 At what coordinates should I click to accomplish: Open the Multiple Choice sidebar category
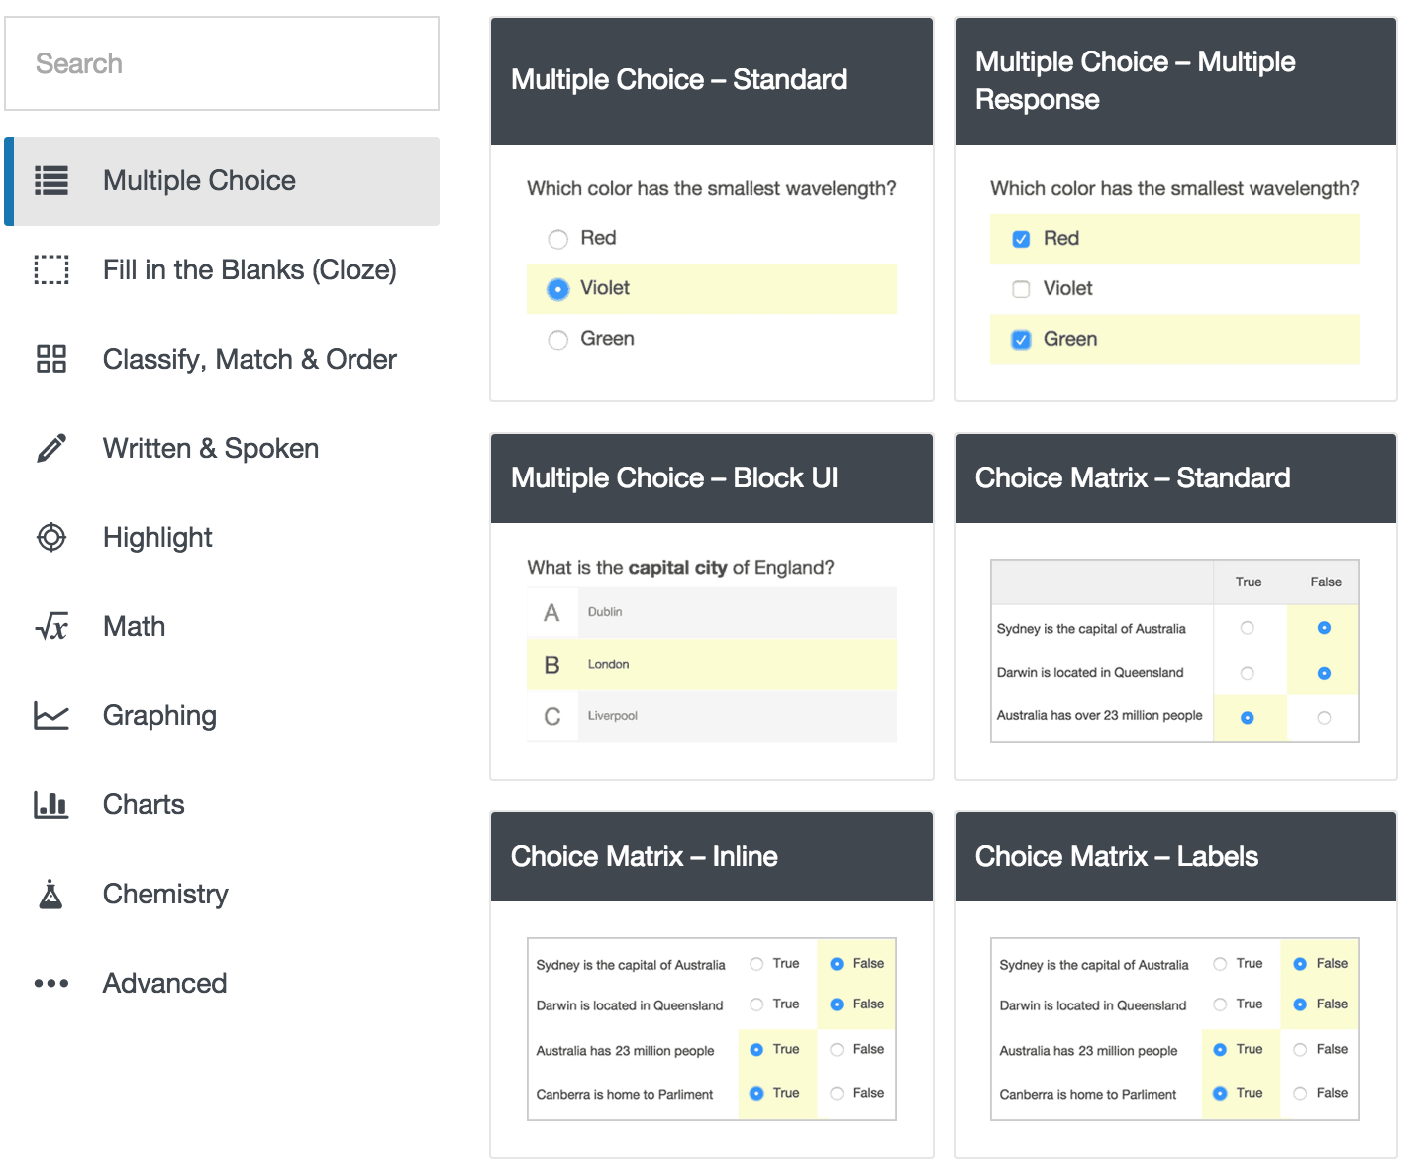tap(199, 180)
